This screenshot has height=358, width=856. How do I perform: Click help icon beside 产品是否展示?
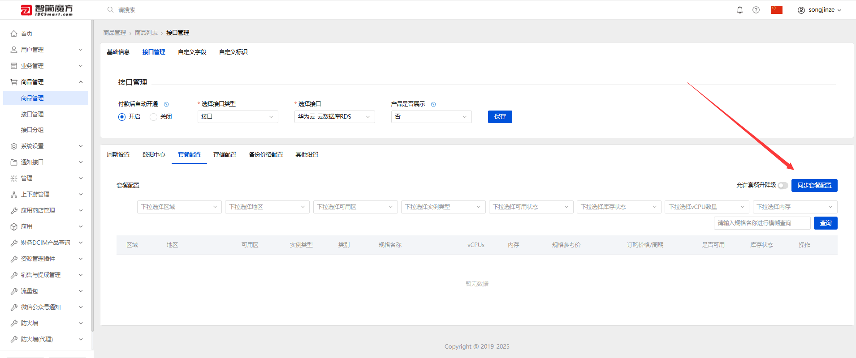(433, 104)
